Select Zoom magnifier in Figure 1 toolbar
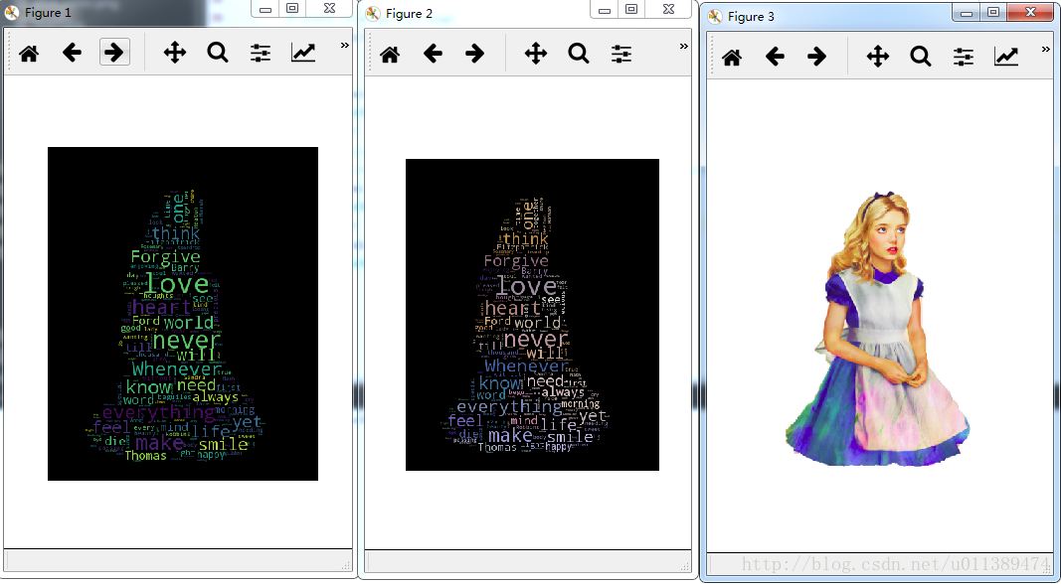1061x584 pixels. click(217, 52)
